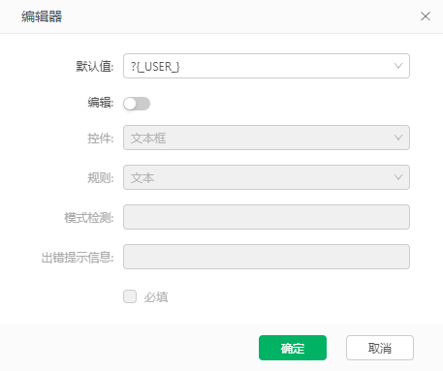Viewport: 443px width, 371px height.
Task: Click the 默认值 dropdown arrow
Action: 398,66
